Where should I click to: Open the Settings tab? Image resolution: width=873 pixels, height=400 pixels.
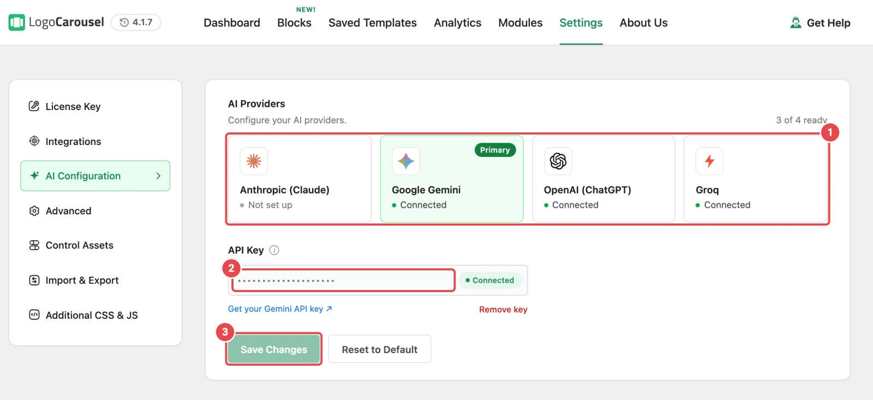(581, 23)
